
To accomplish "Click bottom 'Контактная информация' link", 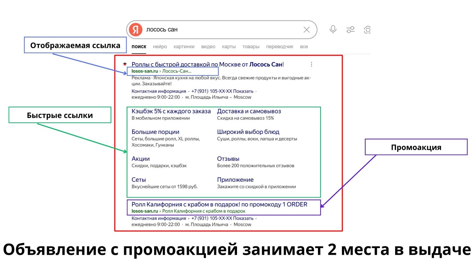I will pos(159,218).
